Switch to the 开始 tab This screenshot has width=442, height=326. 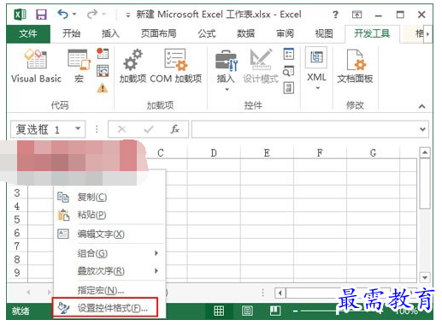71,33
